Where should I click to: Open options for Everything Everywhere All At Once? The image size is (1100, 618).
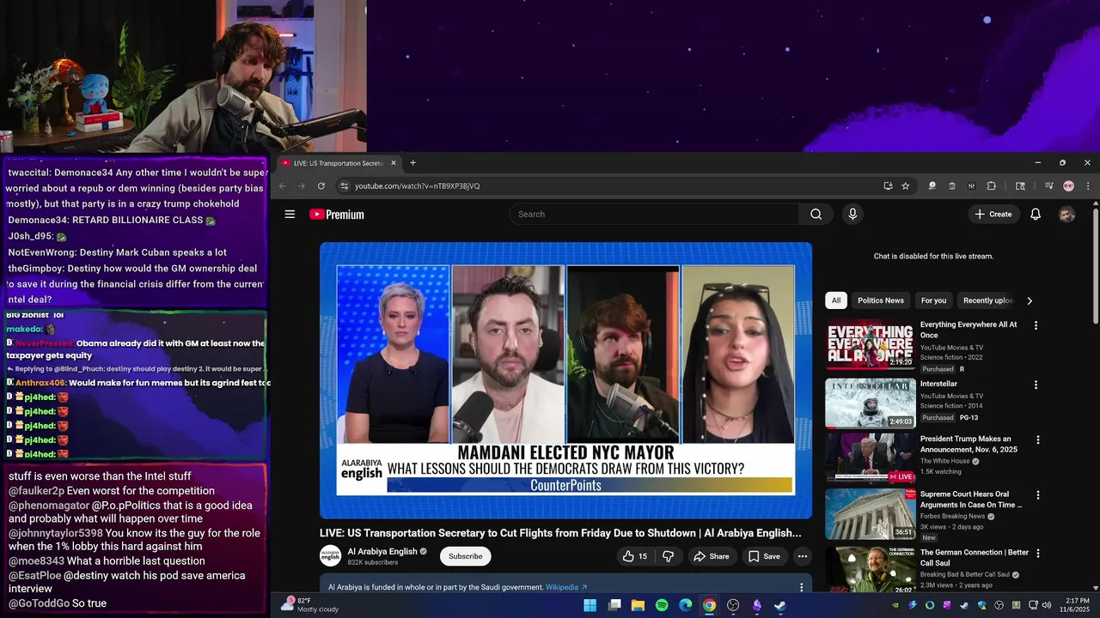pos(1036,325)
